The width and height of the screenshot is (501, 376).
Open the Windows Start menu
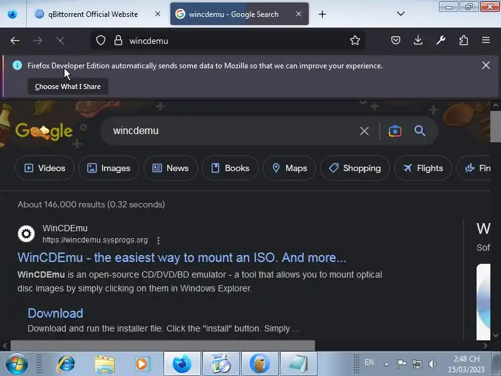pyautogui.click(x=17, y=363)
